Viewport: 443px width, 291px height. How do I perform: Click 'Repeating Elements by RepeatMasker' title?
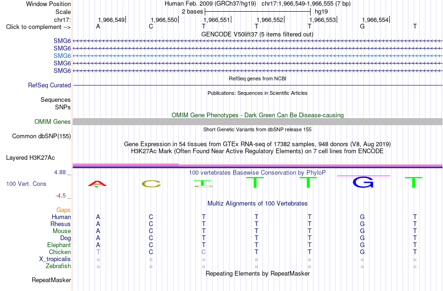(x=257, y=273)
